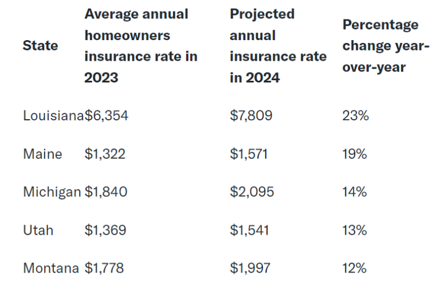Click the State column header
The height and width of the screenshot is (287, 440).
click(41, 46)
